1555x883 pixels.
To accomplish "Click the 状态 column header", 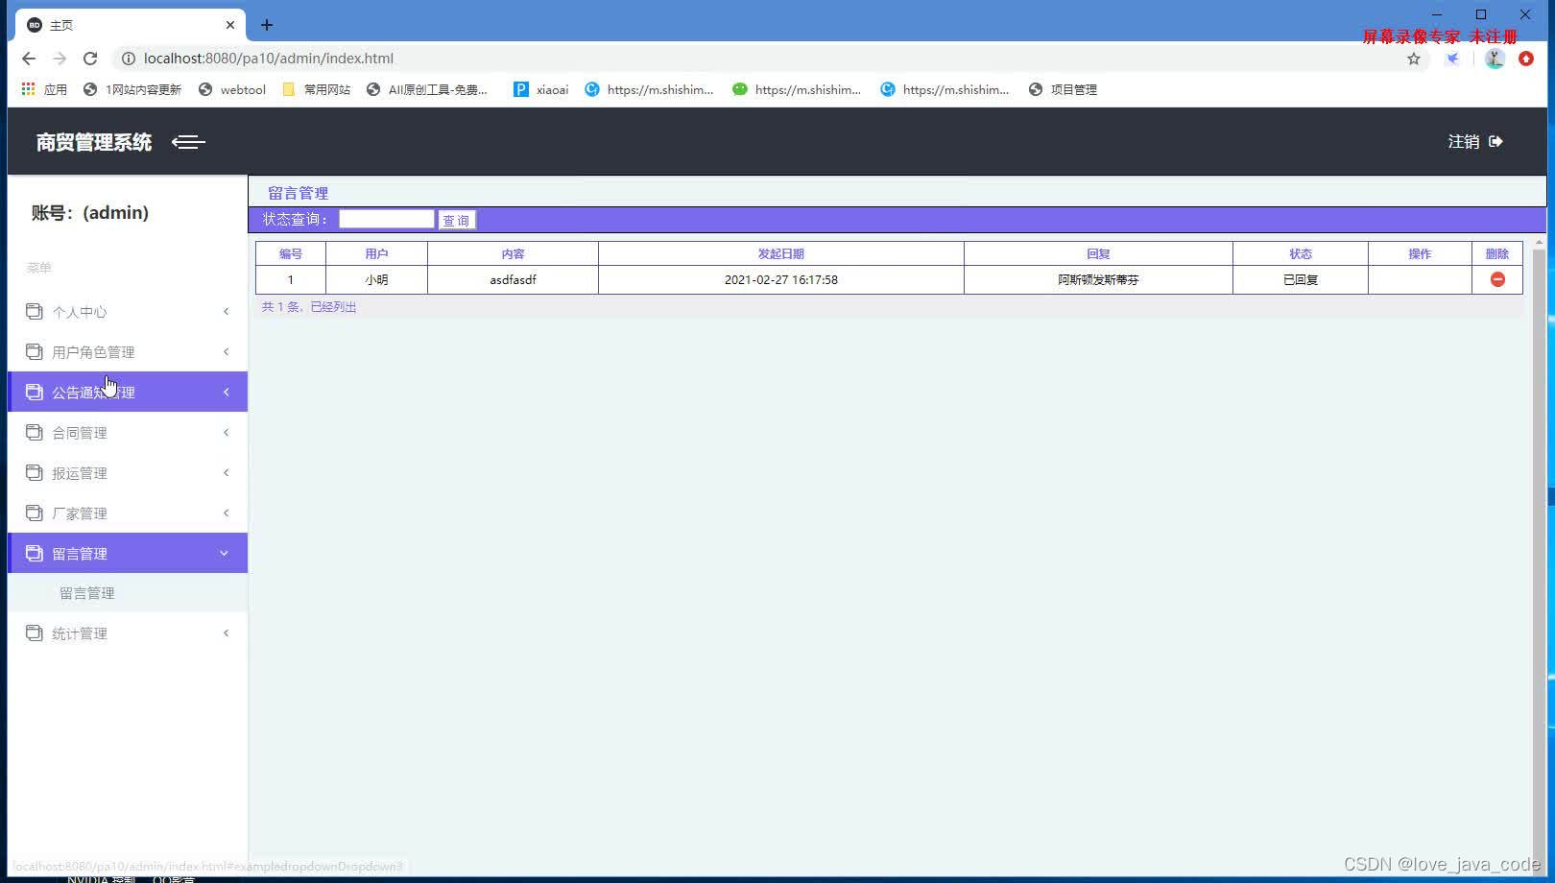I will 1301,253.
